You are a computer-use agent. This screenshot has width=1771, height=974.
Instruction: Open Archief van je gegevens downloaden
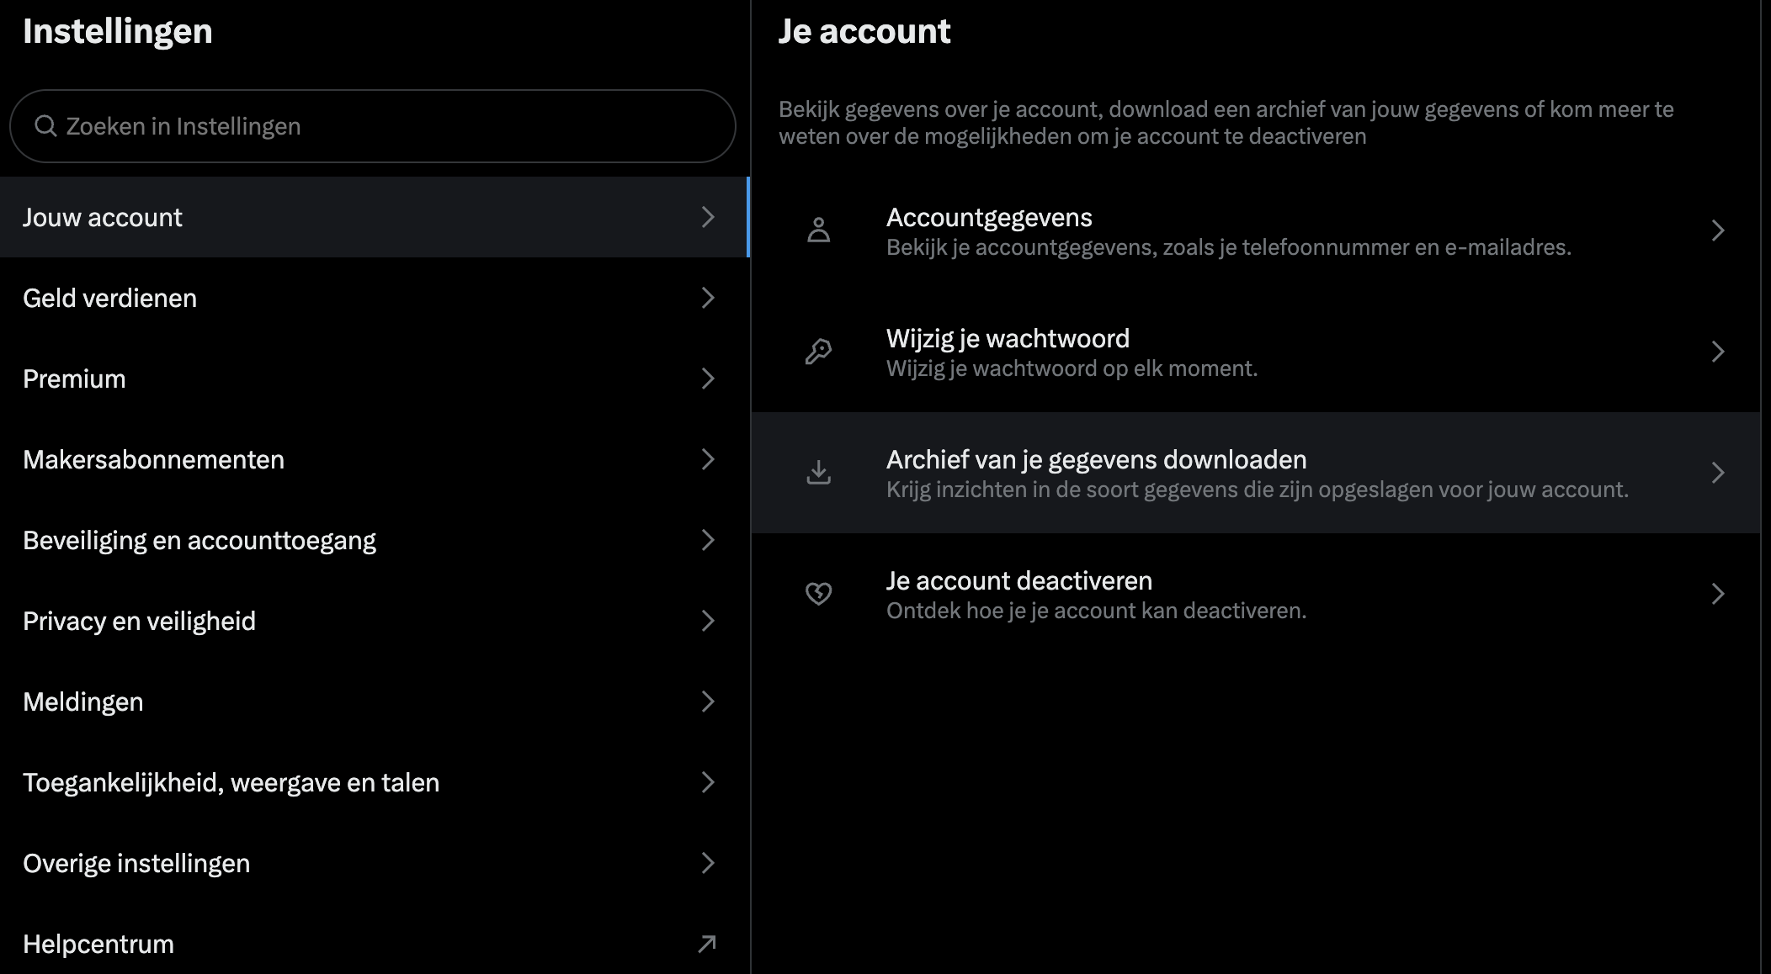click(1096, 460)
